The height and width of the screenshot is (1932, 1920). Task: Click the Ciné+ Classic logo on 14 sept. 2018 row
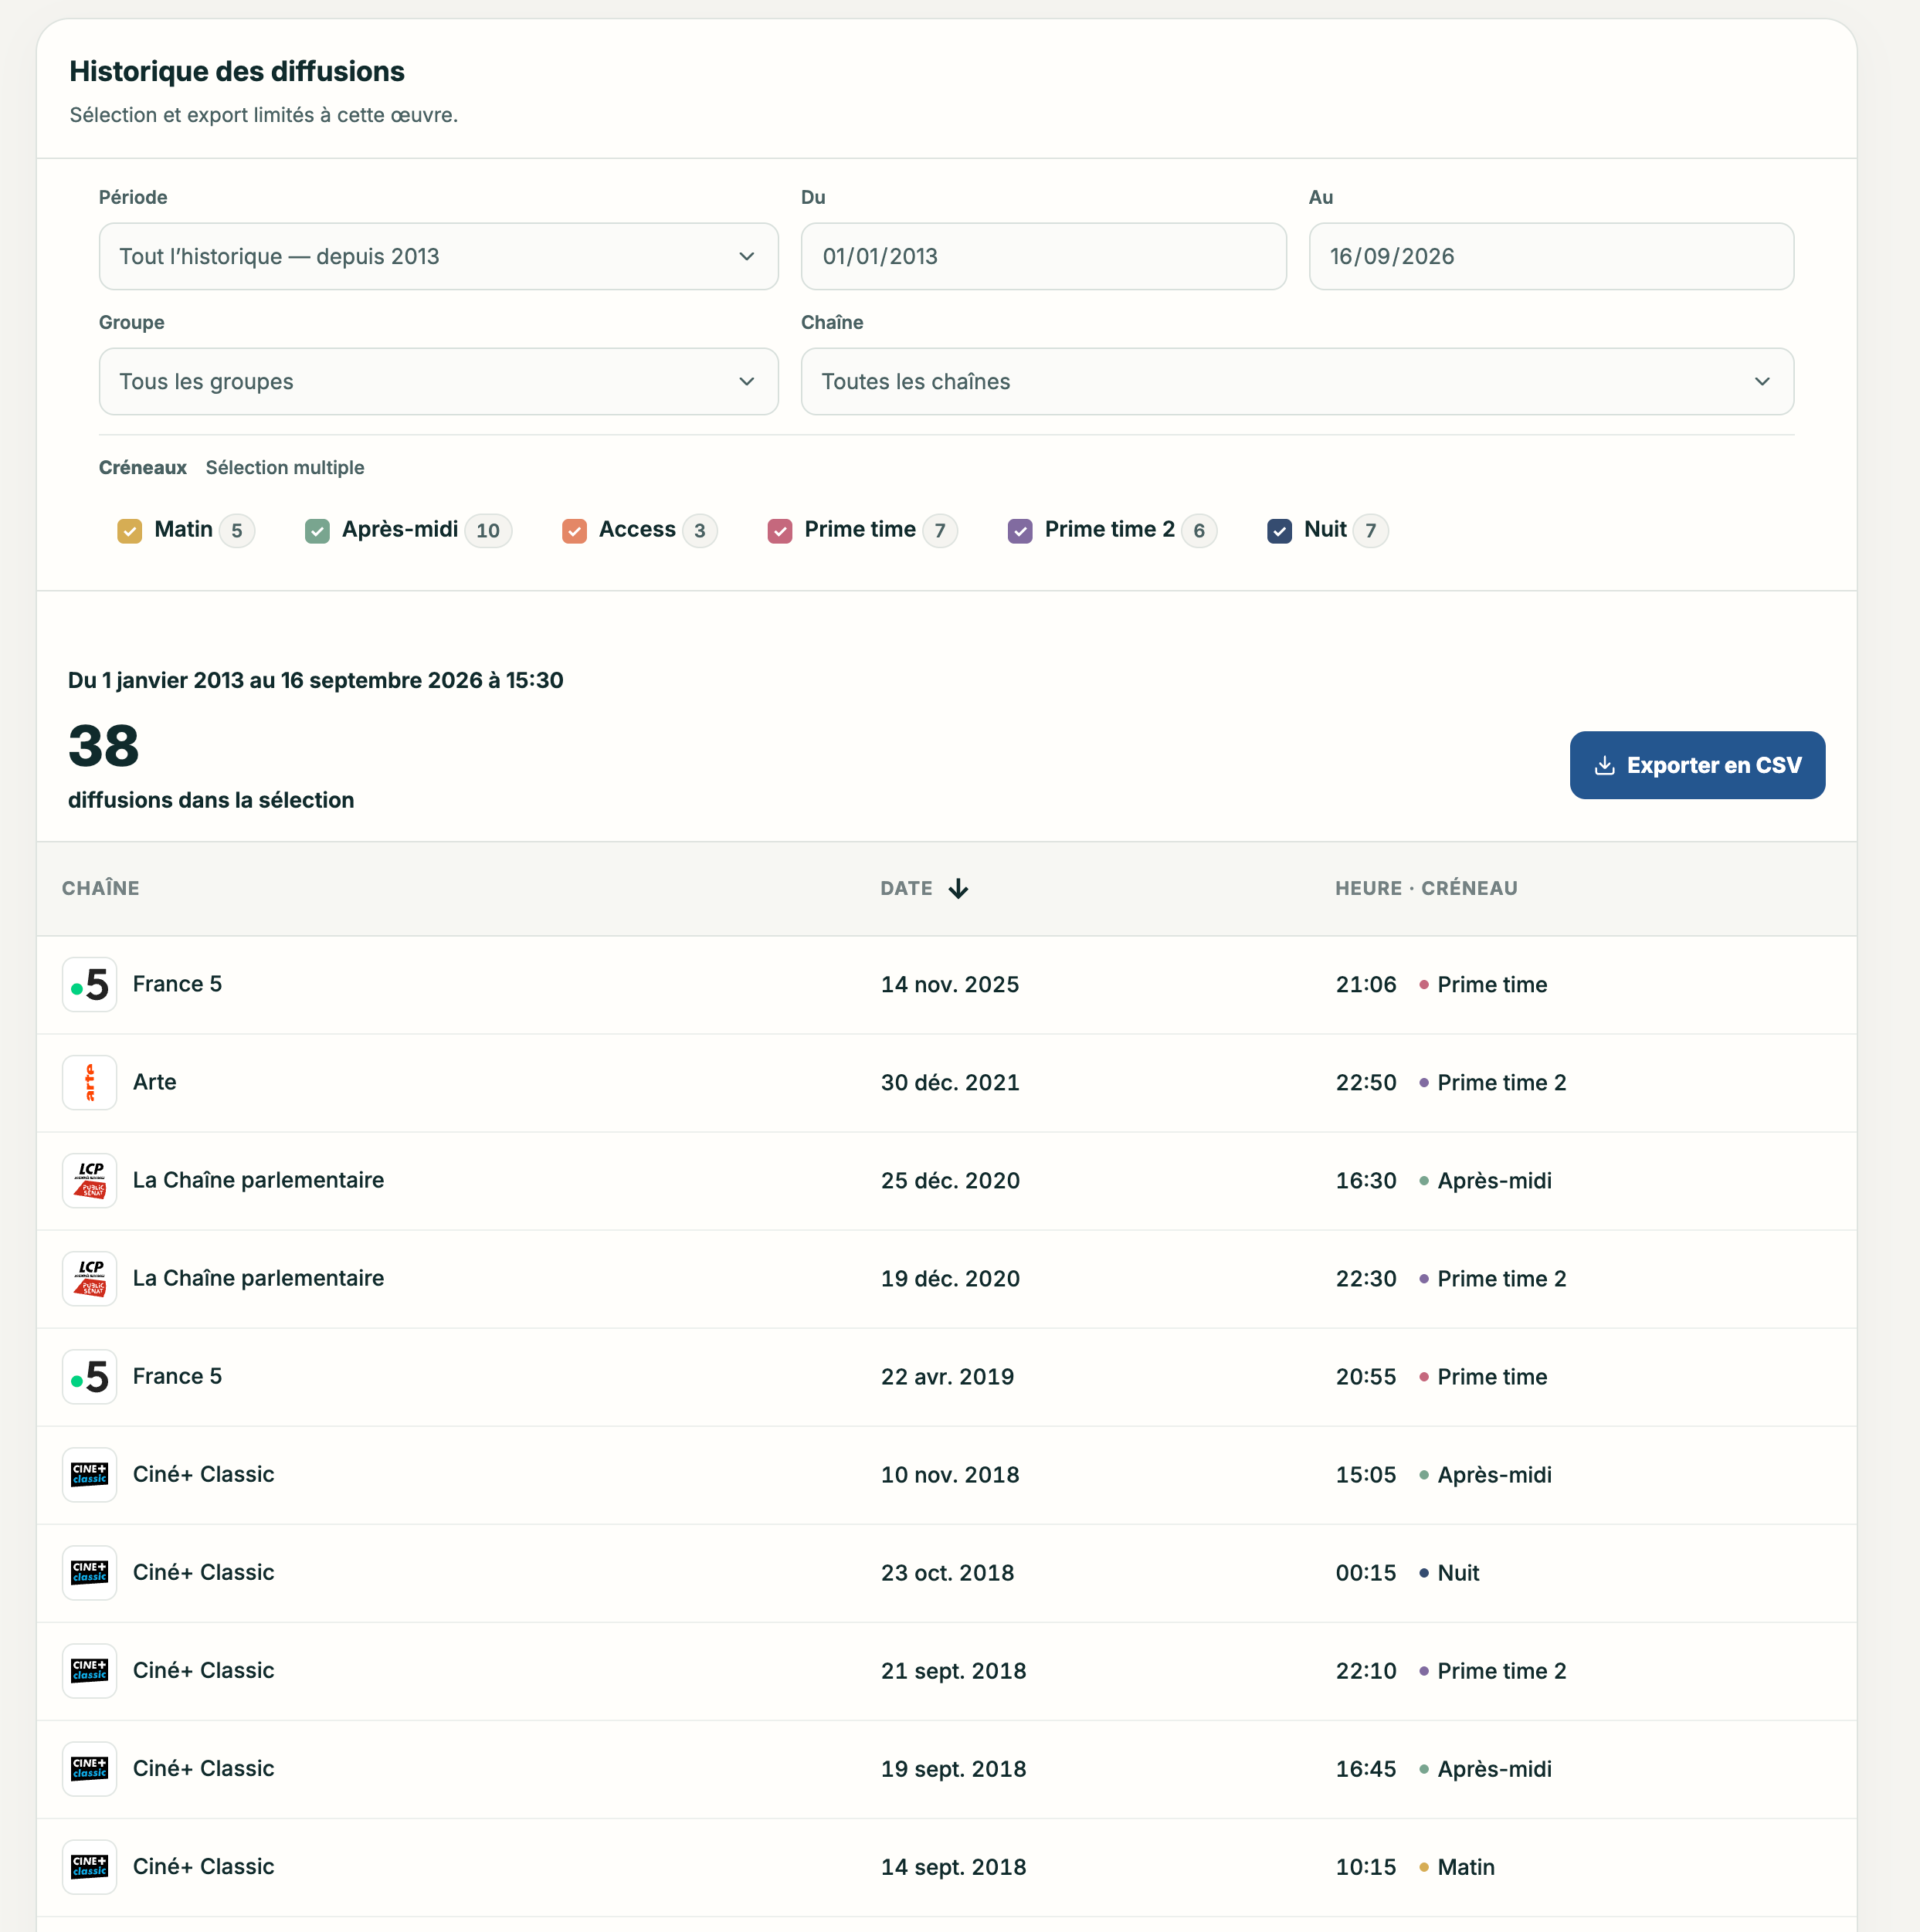click(x=90, y=1867)
